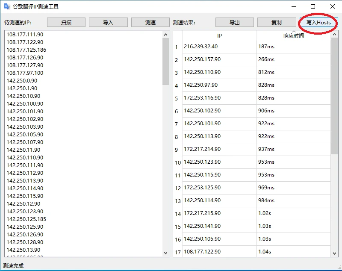Click the app icon in title bar

click(x=7, y=6)
